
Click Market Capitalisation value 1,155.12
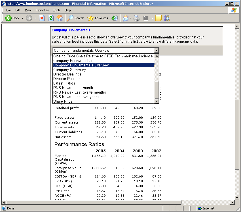pyautogui.click(x=98, y=156)
